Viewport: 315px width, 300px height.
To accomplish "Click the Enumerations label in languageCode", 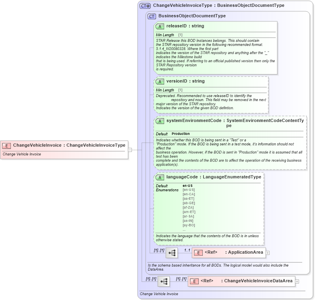I will pos(167,190).
